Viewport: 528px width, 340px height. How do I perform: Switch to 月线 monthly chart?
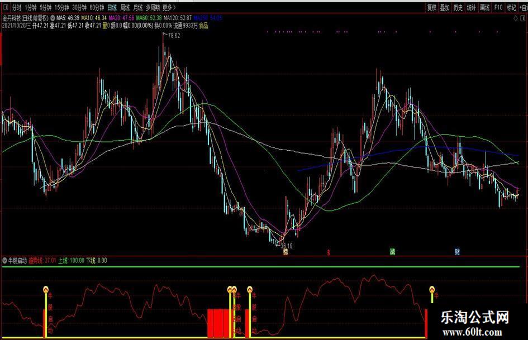[137, 7]
